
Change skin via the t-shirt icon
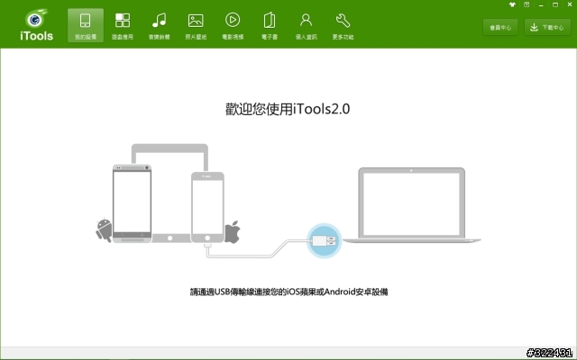click(512, 4)
